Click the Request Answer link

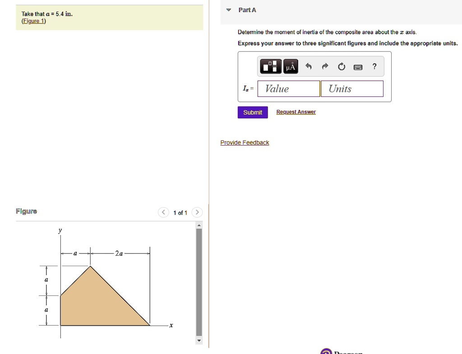tap(296, 112)
